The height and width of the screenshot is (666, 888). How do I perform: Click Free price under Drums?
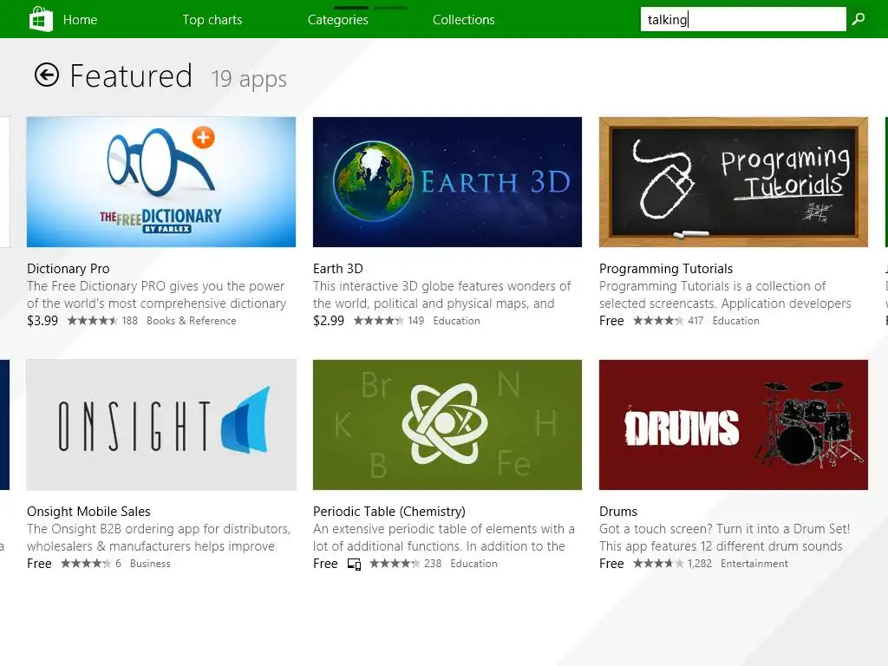611,564
